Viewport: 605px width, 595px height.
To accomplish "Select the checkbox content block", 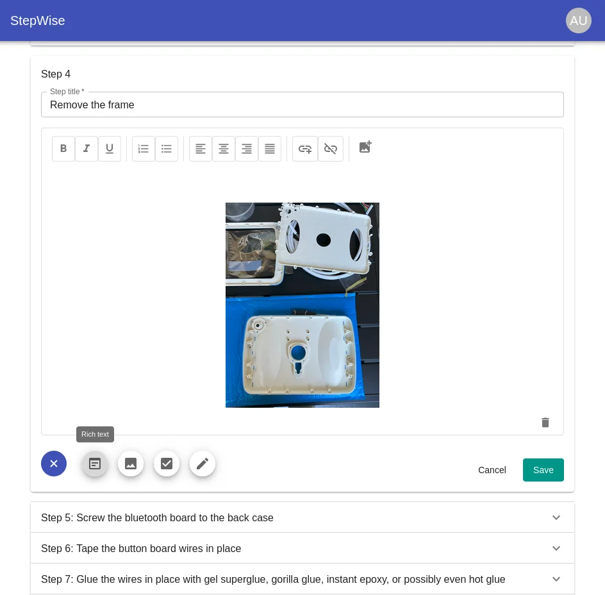I will [x=167, y=464].
